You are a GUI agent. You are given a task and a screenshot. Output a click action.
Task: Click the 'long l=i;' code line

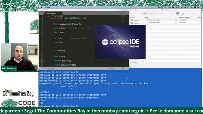58,42
